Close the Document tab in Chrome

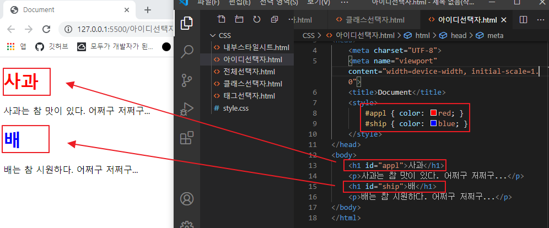[x=127, y=10]
